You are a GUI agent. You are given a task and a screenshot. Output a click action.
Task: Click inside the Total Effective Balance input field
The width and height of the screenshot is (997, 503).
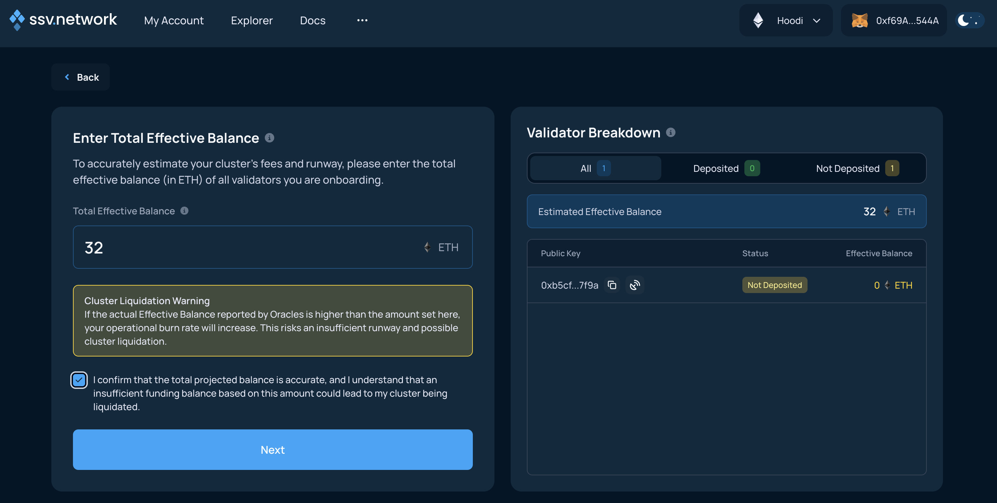point(232,247)
